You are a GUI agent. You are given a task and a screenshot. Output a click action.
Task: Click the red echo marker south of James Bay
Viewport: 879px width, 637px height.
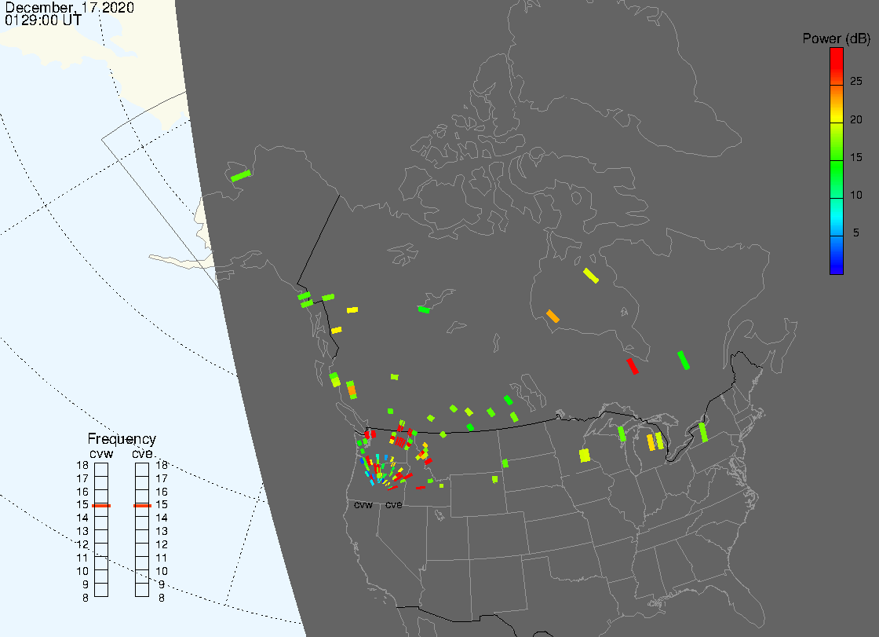[x=633, y=366]
